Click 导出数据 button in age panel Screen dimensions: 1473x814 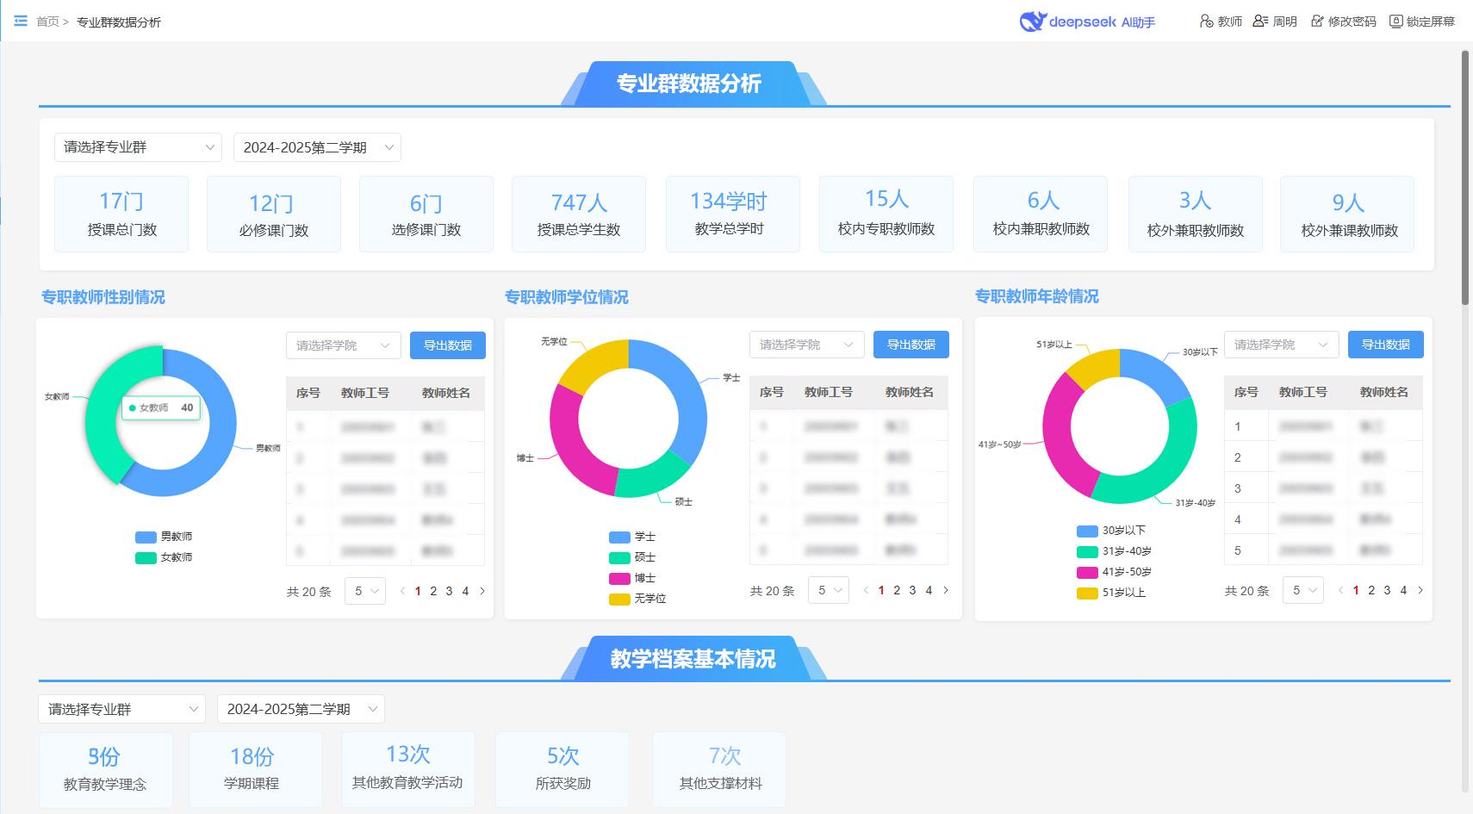coord(1386,345)
